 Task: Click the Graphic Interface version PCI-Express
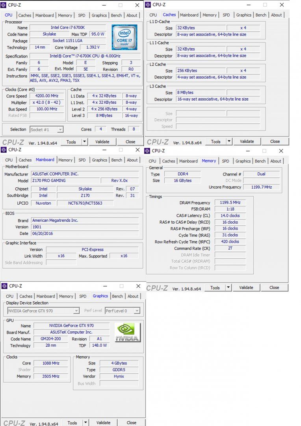(93, 249)
